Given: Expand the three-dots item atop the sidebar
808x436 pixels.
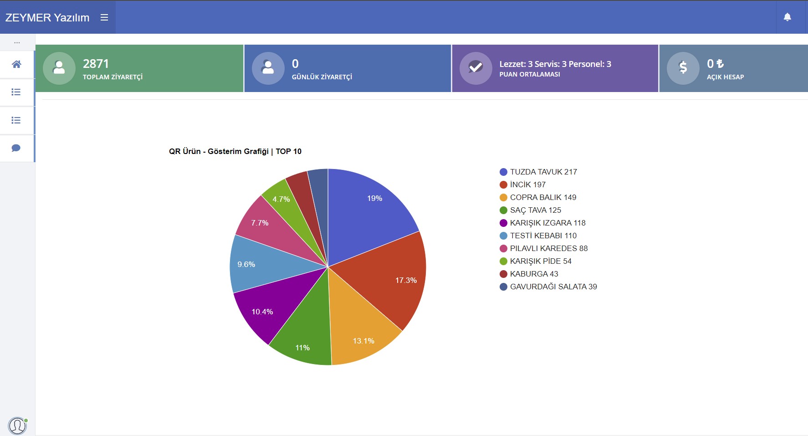Looking at the screenshot, I should (17, 42).
